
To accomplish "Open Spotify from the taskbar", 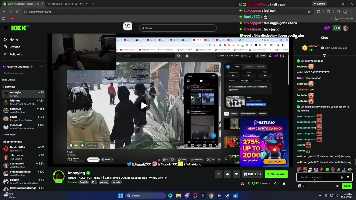I will [x=170, y=196].
